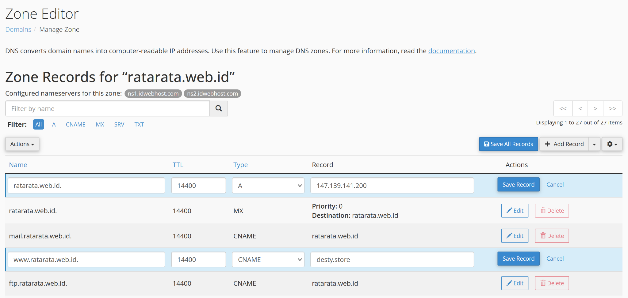Viewport: 628px width, 298px height.
Task: Edit the MX record row
Action: [x=515, y=211]
